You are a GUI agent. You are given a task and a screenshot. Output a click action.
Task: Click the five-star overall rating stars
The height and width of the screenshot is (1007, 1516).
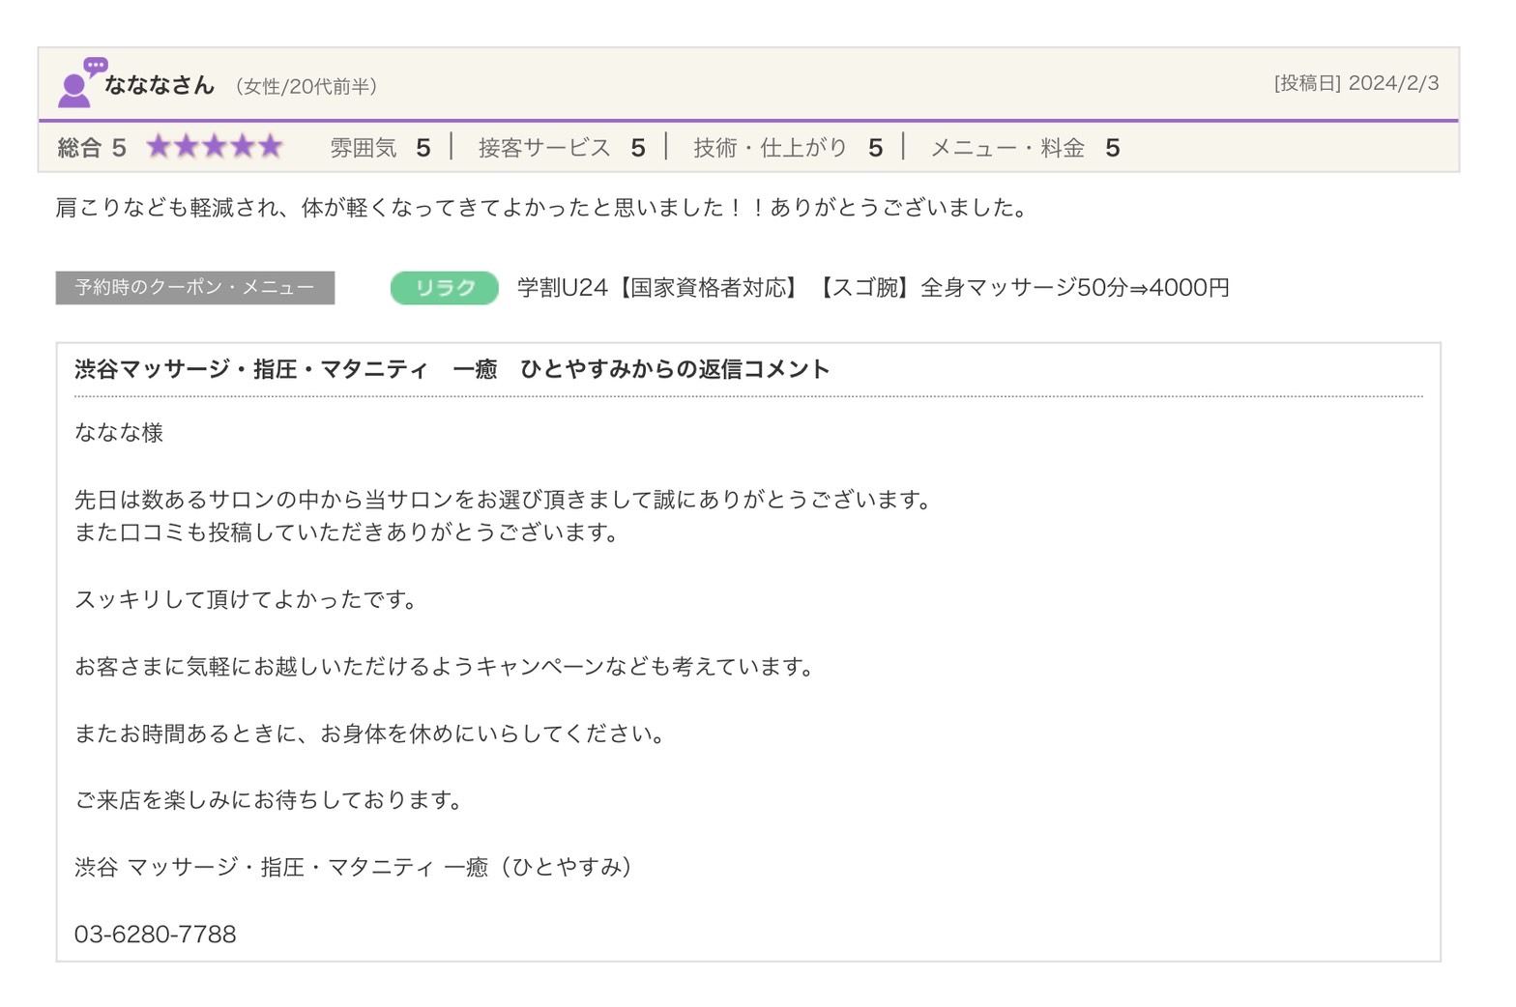[215, 147]
